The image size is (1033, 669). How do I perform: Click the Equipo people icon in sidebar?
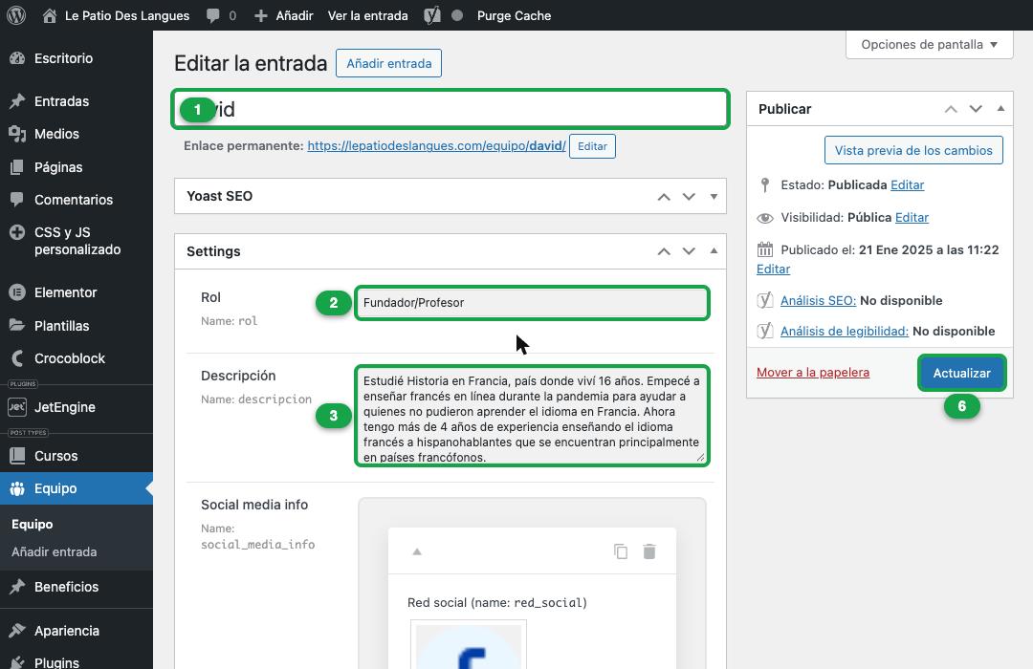tap(17, 488)
